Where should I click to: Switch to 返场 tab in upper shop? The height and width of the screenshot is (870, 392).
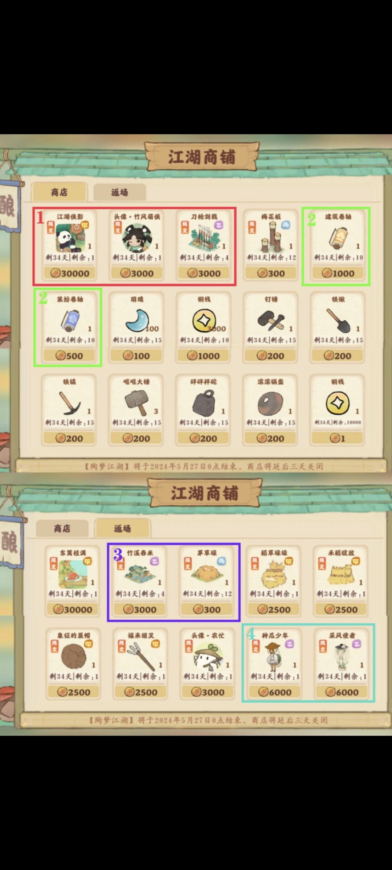(x=120, y=192)
